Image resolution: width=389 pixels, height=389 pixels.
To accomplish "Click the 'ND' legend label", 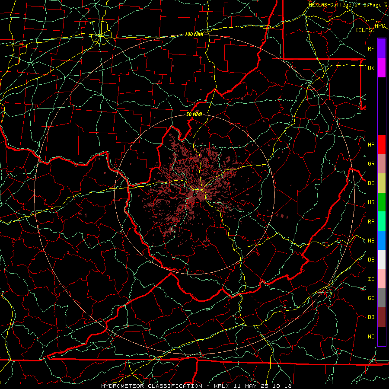I will tap(371, 337).
